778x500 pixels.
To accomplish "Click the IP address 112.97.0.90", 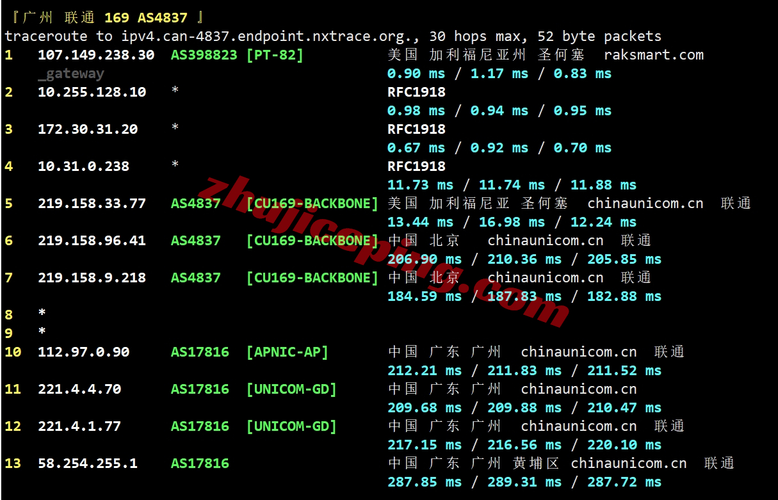I will pos(83,352).
